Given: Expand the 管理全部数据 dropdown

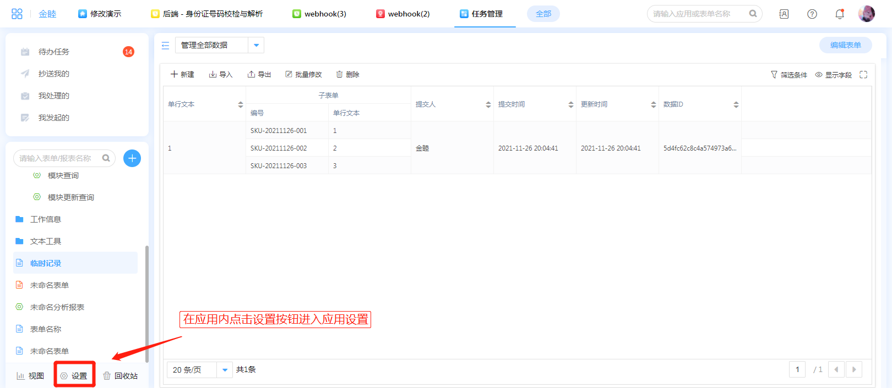Looking at the screenshot, I should click(x=256, y=45).
